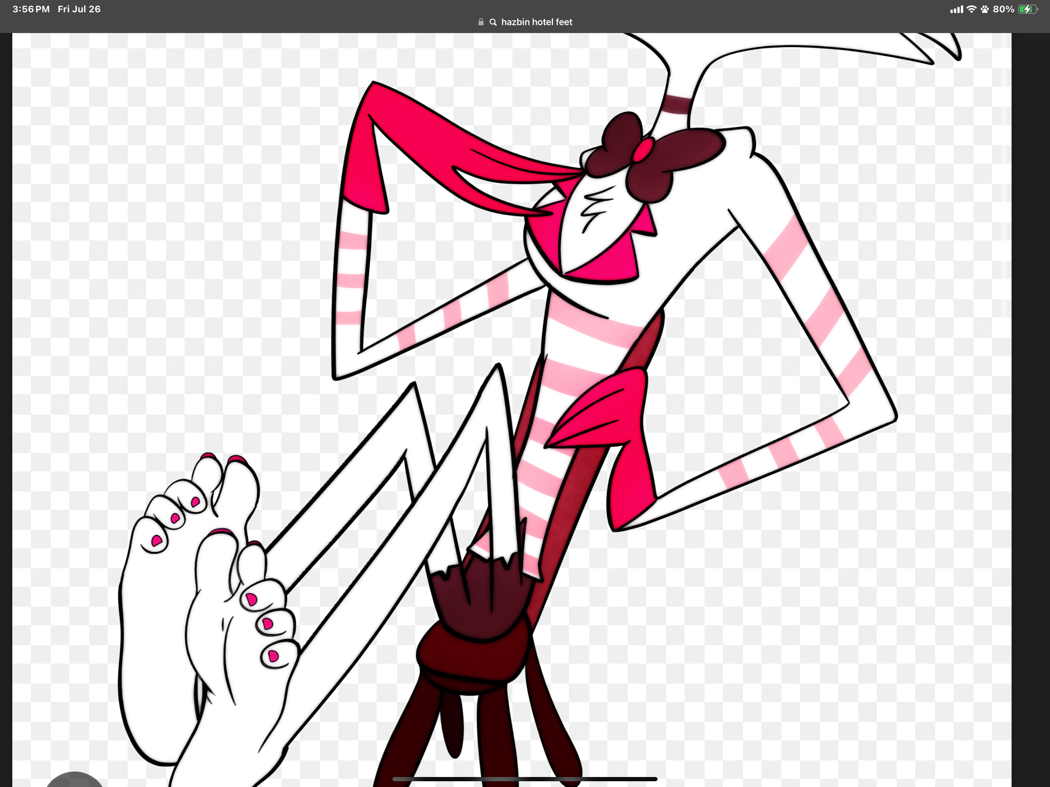Tap the home indicator bar at bottom
Screen dimensions: 1050x787
coord(525,779)
